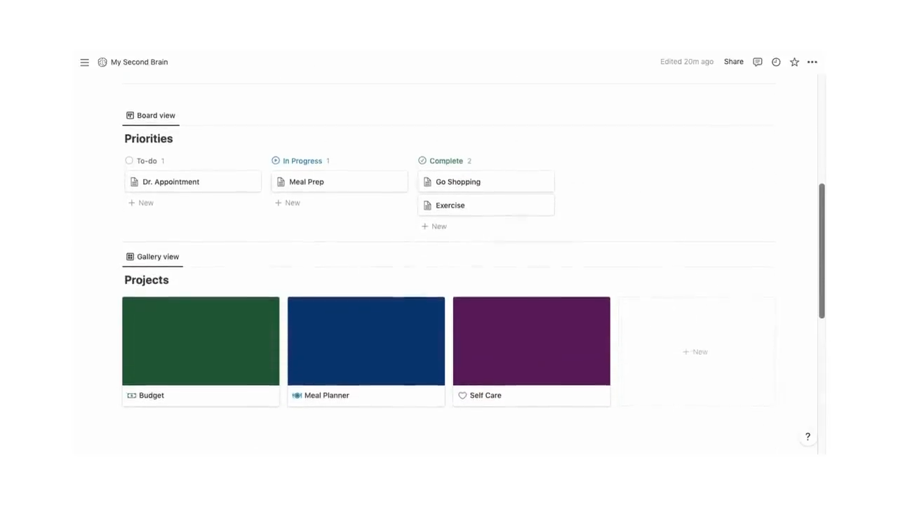
Task: Open the comments panel speech bubble icon
Action: tap(758, 62)
